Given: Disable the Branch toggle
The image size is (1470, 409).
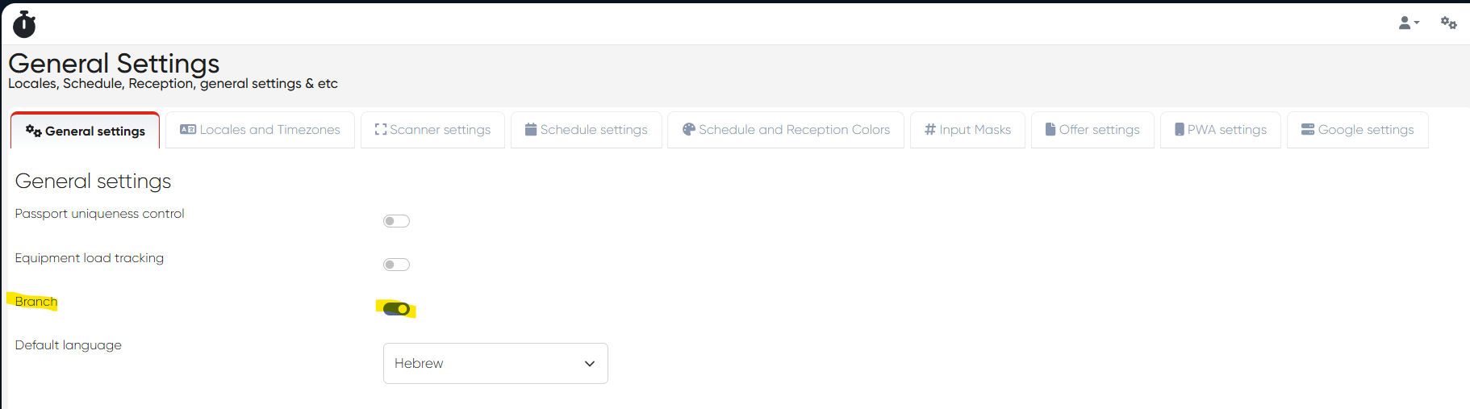Looking at the screenshot, I should [x=396, y=309].
